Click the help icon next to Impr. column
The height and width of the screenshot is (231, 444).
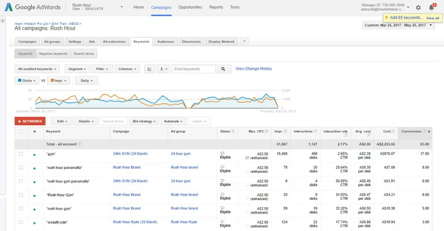pyautogui.click(x=285, y=131)
